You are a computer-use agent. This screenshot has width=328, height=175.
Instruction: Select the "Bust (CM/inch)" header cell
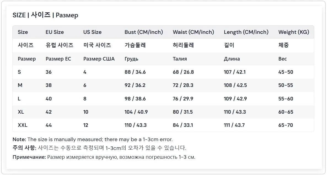pyautogui.click(x=144, y=32)
